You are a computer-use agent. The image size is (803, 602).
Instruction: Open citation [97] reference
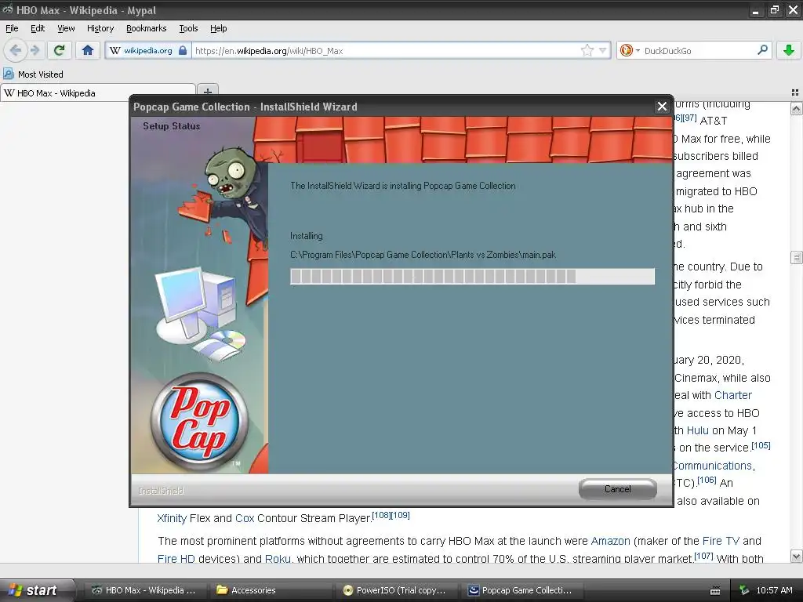[x=690, y=118]
